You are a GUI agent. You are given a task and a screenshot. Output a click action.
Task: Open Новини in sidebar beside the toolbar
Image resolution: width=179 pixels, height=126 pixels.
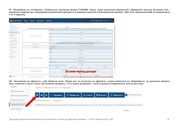[14, 87]
